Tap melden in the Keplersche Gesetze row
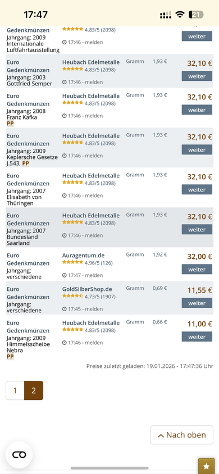This screenshot has width=219, height=474. point(94,156)
